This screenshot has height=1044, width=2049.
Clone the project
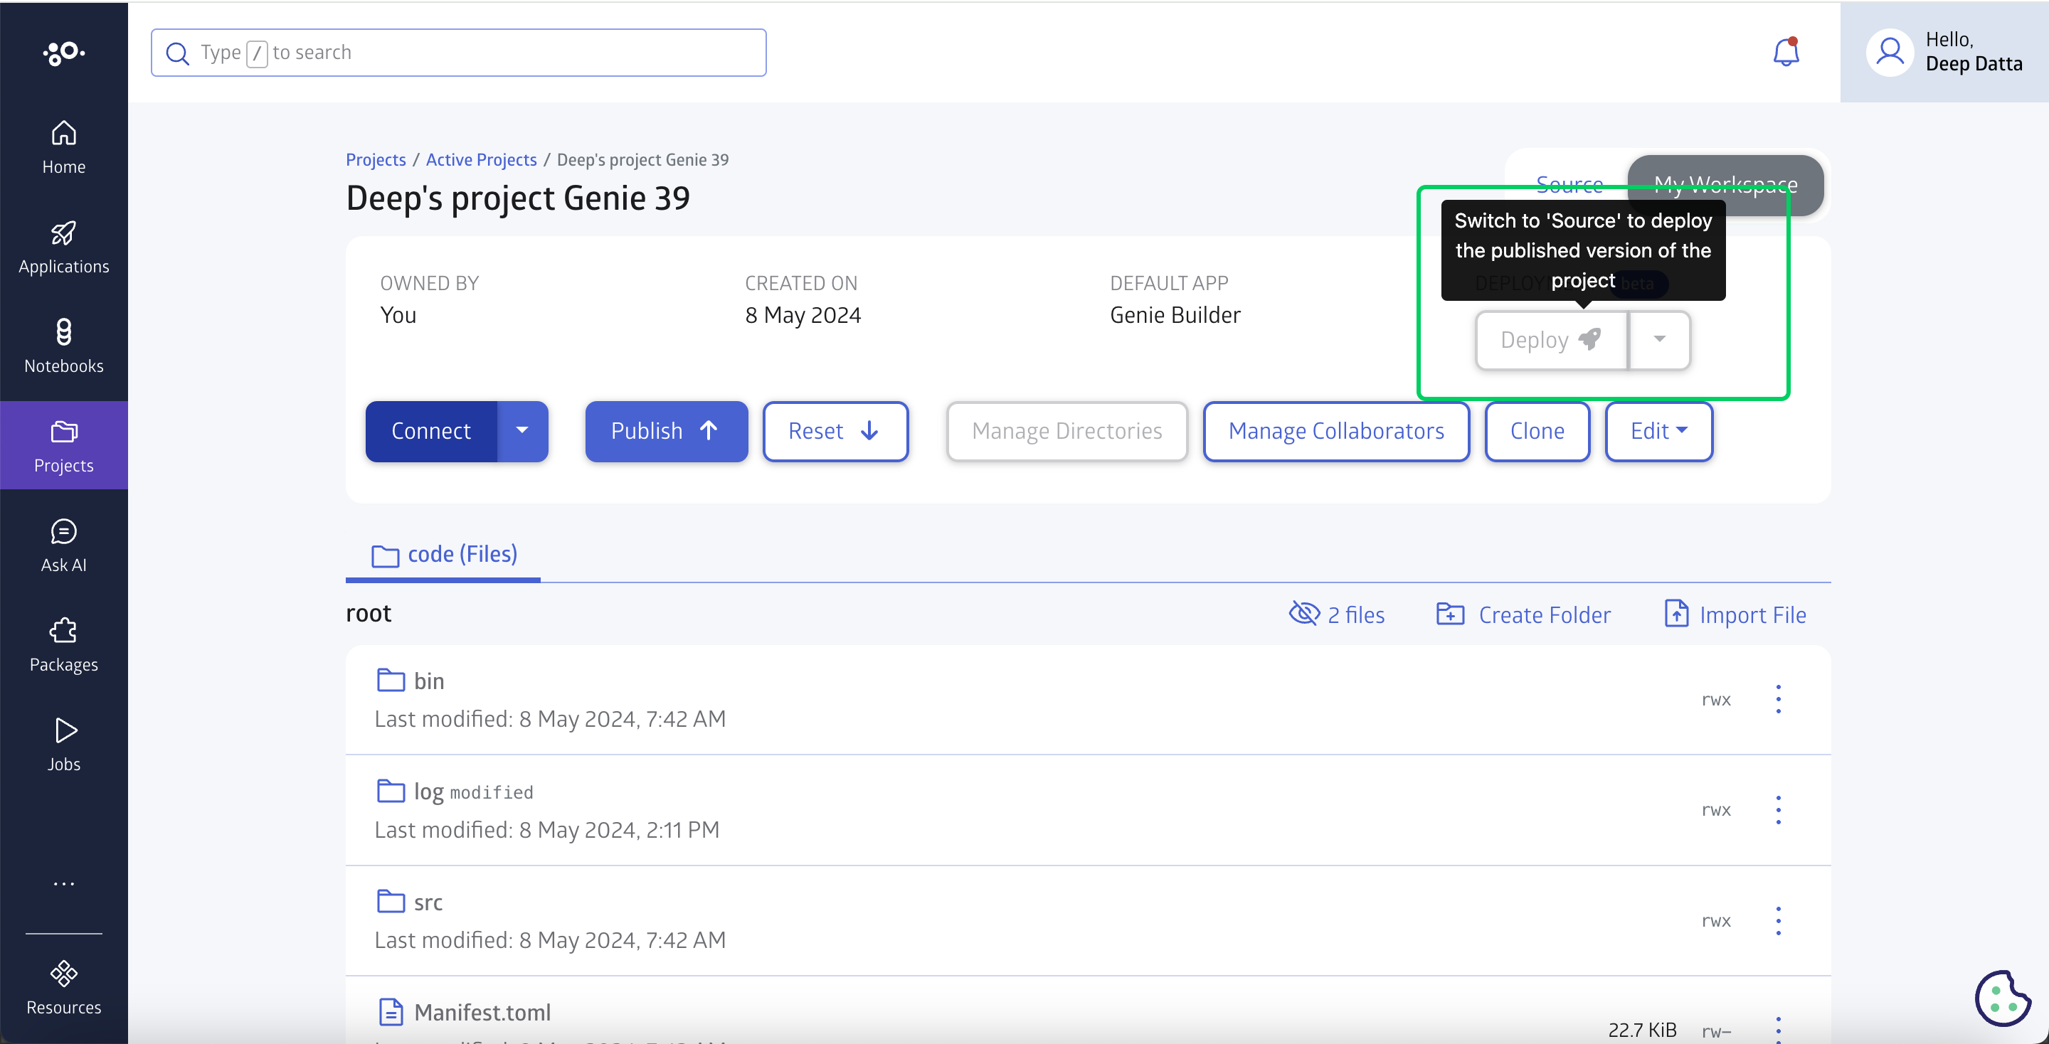click(x=1537, y=431)
